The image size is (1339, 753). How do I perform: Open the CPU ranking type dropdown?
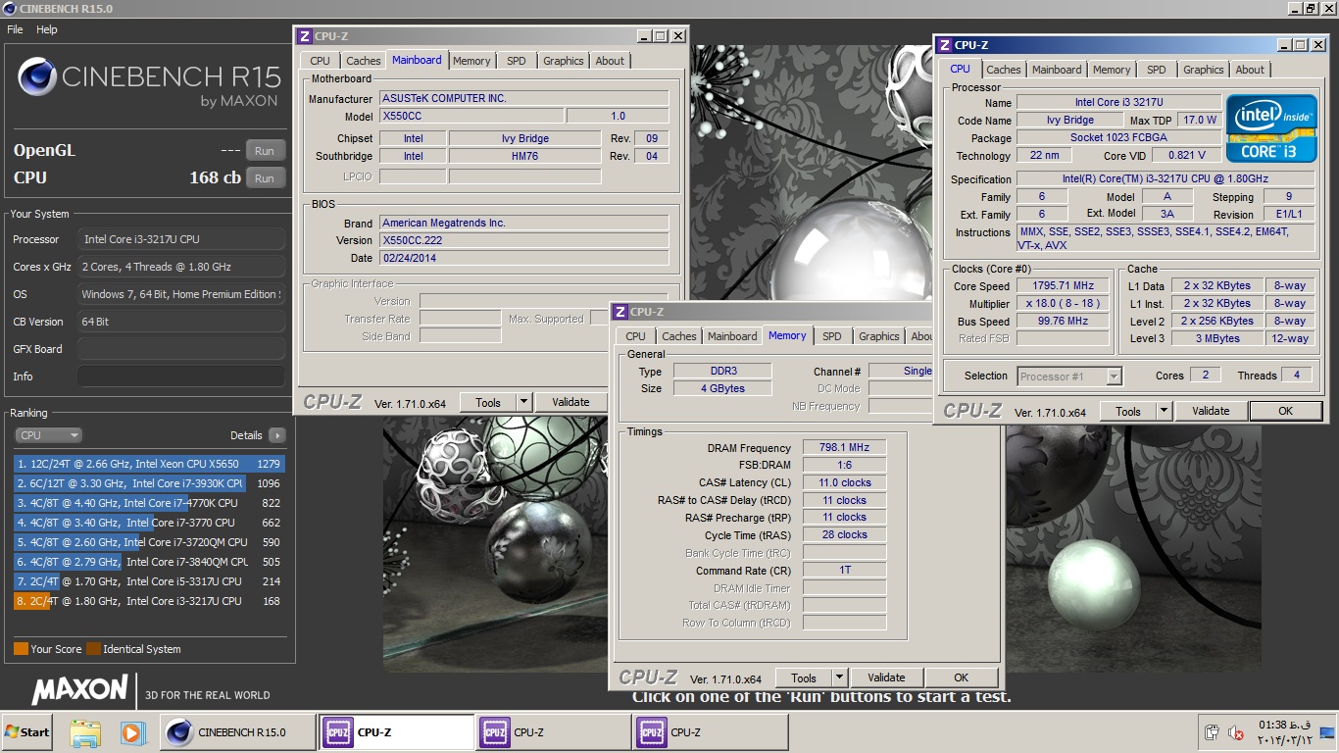48,435
